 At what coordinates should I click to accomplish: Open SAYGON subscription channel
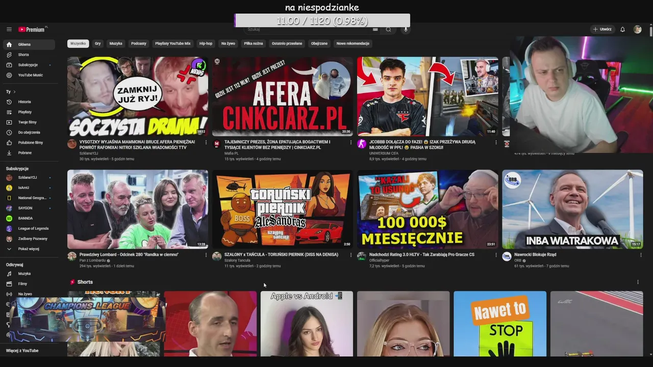tap(30, 208)
